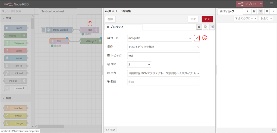Open the QoS dropdown
277x133 pixels.
pos(139,64)
